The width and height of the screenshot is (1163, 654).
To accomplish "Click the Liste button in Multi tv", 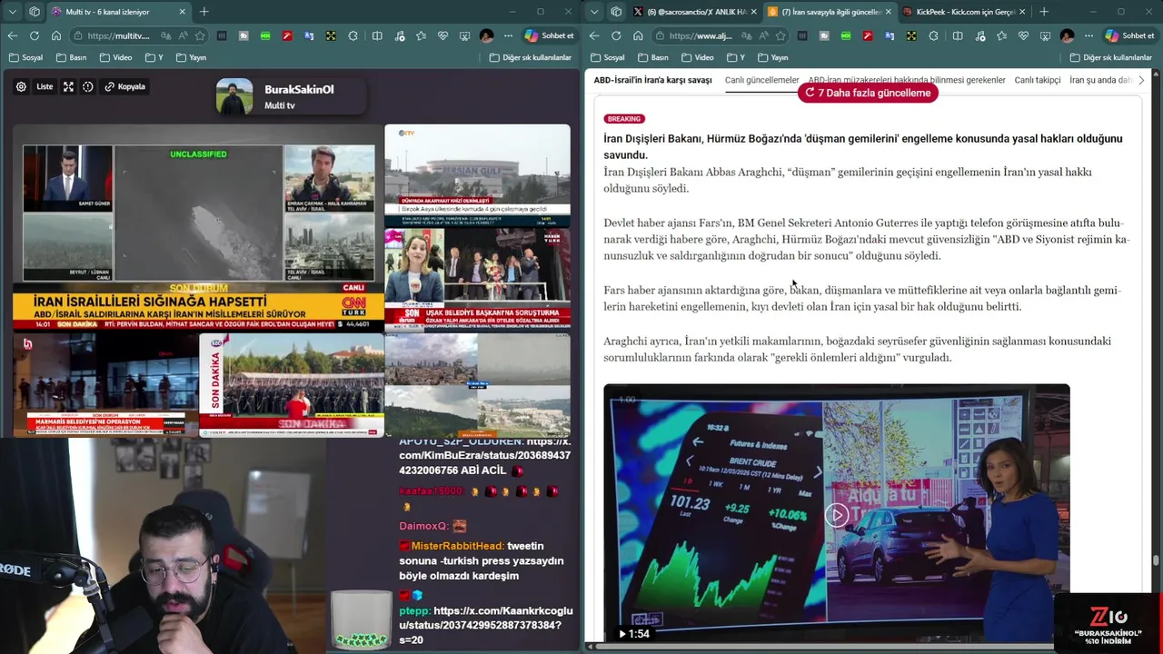I will pos(45,87).
